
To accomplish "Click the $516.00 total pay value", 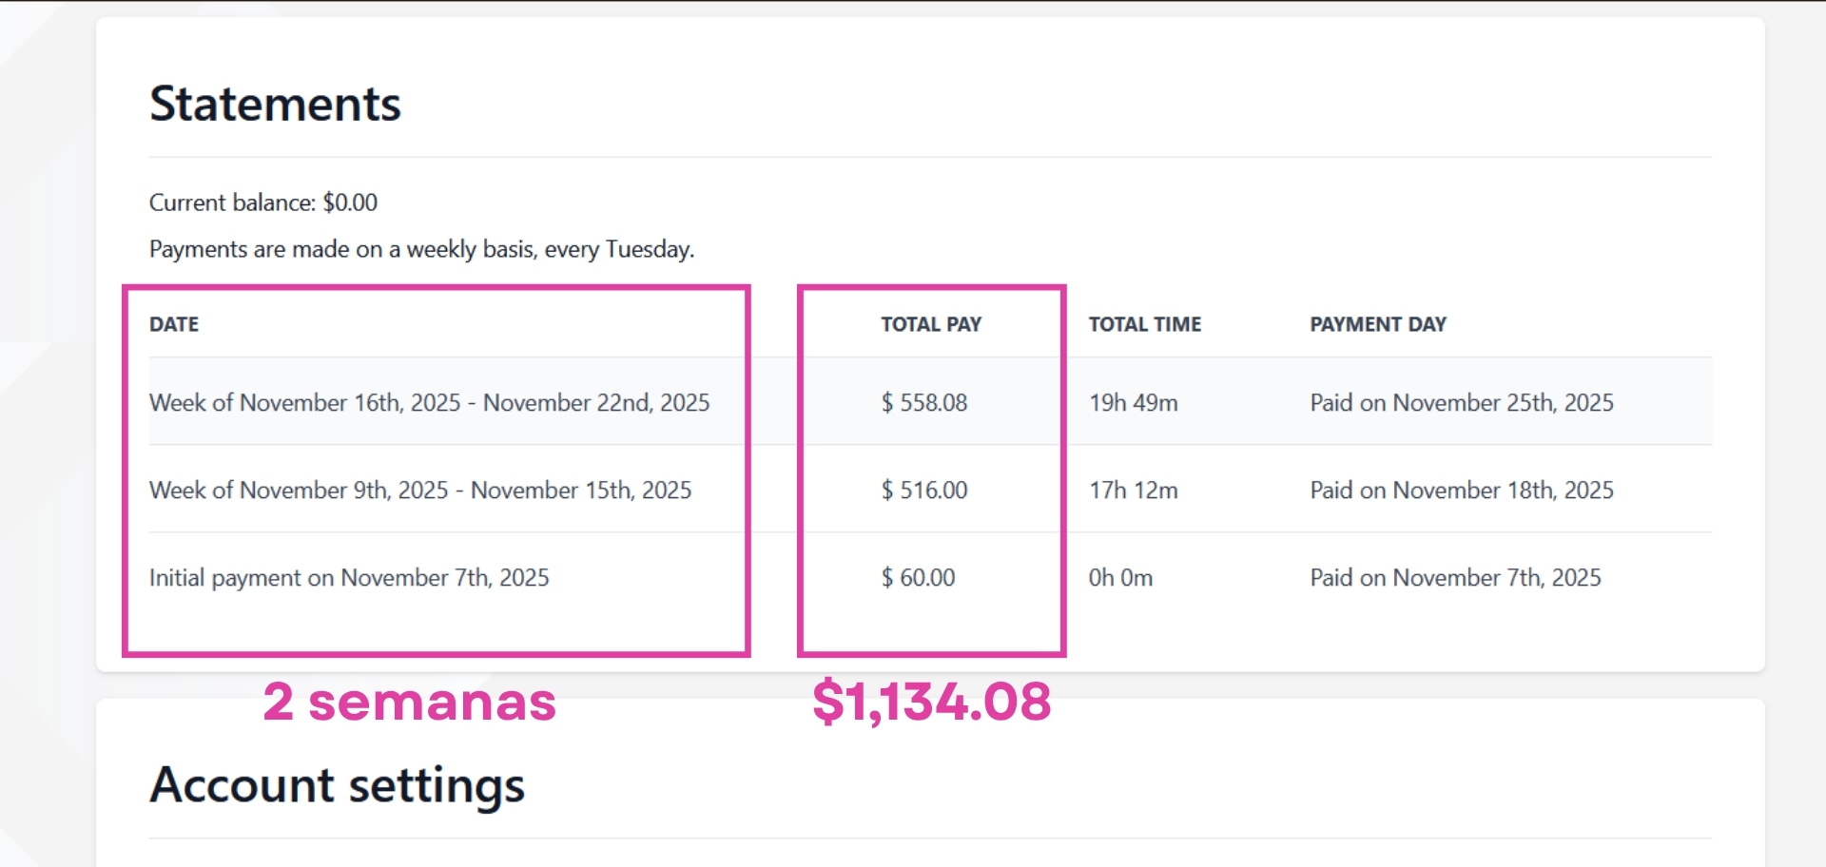I will 923,490.
